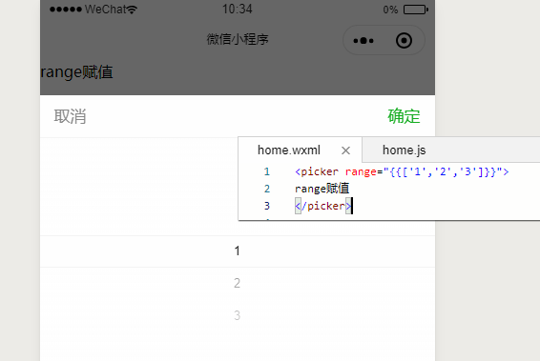Click the 10:34 clock in status bar
The height and width of the screenshot is (361, 540).
pyautogui.click(x=238, y=10)
